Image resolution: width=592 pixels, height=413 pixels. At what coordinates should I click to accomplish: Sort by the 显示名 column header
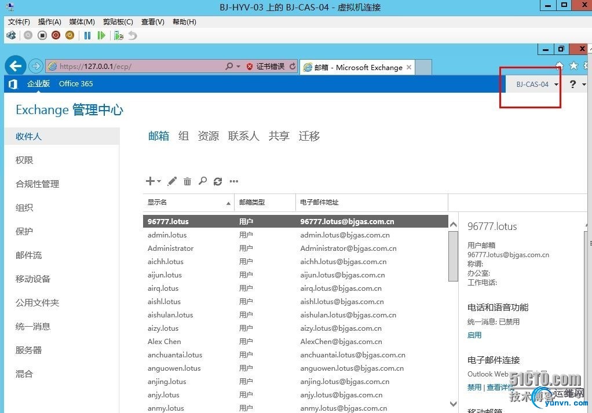click(189, 202)
